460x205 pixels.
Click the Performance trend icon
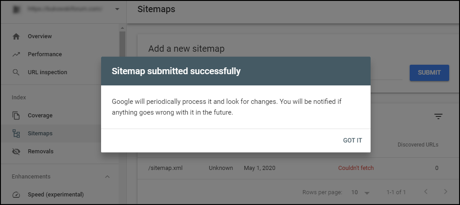click(x=16, y=54)
